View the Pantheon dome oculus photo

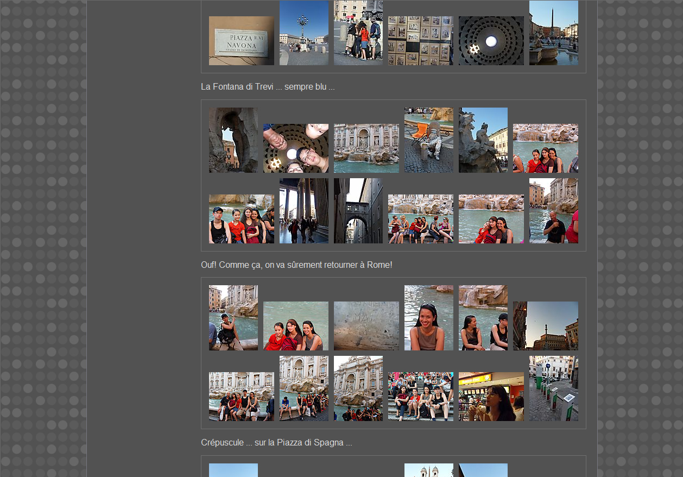(x=491, y=41)
